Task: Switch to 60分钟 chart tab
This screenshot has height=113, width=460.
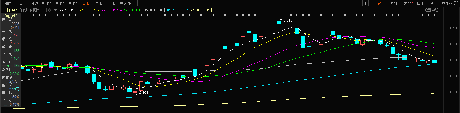Action: click(73, 3)
